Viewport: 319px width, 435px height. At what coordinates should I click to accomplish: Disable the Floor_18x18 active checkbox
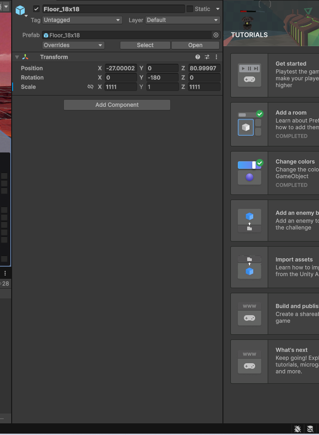point(36,9)
